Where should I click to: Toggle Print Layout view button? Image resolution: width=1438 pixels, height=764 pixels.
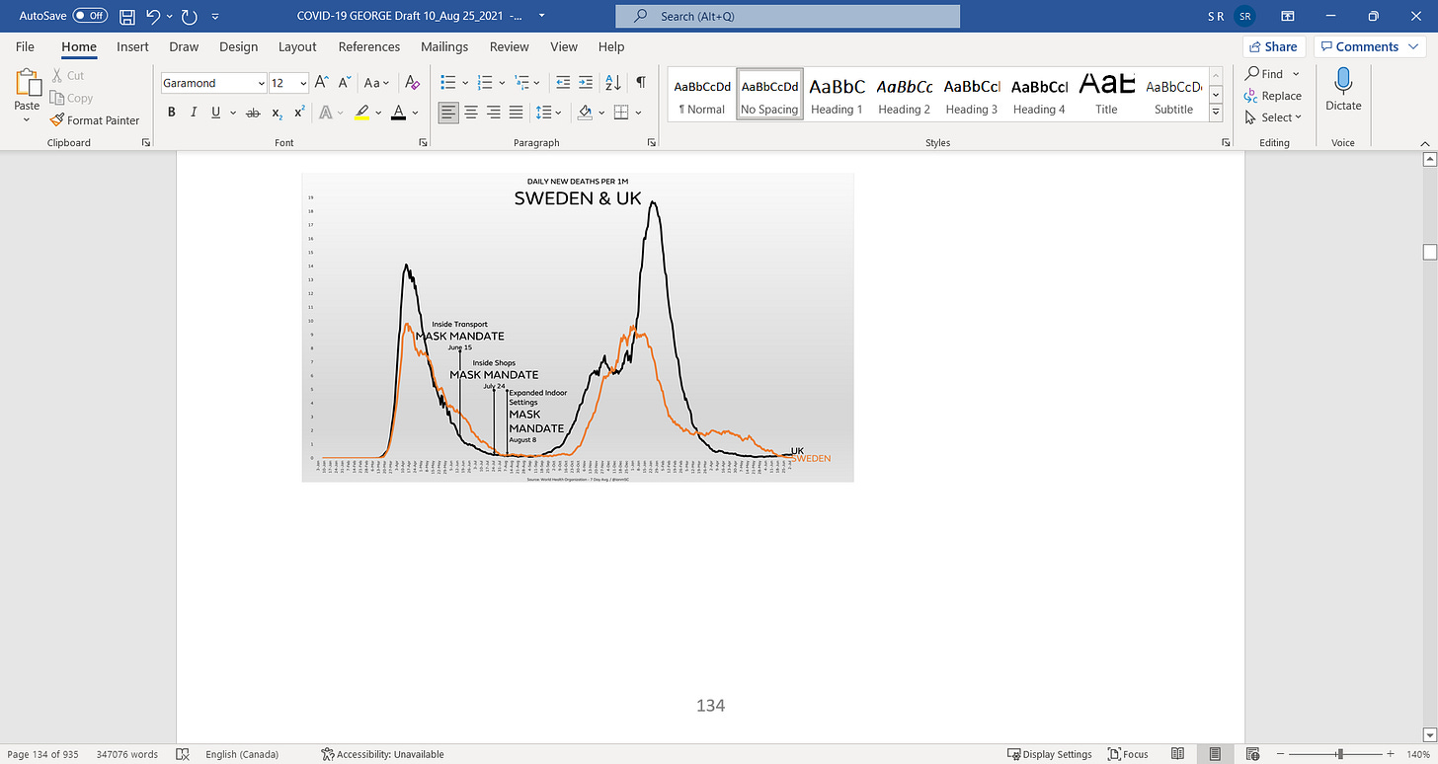[1217, 754]
